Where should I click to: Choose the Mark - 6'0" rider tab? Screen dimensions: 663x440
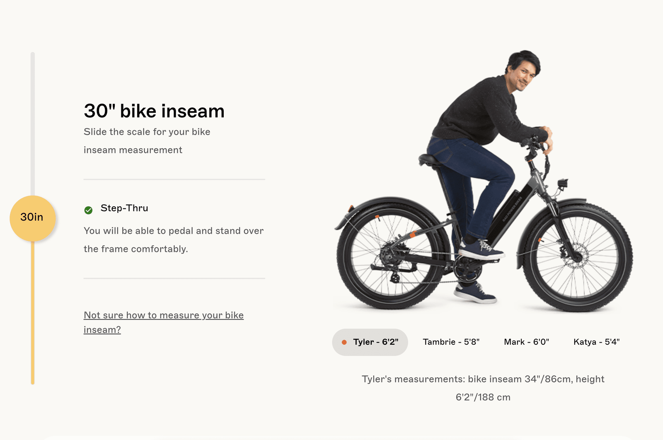tap(526, 342)
